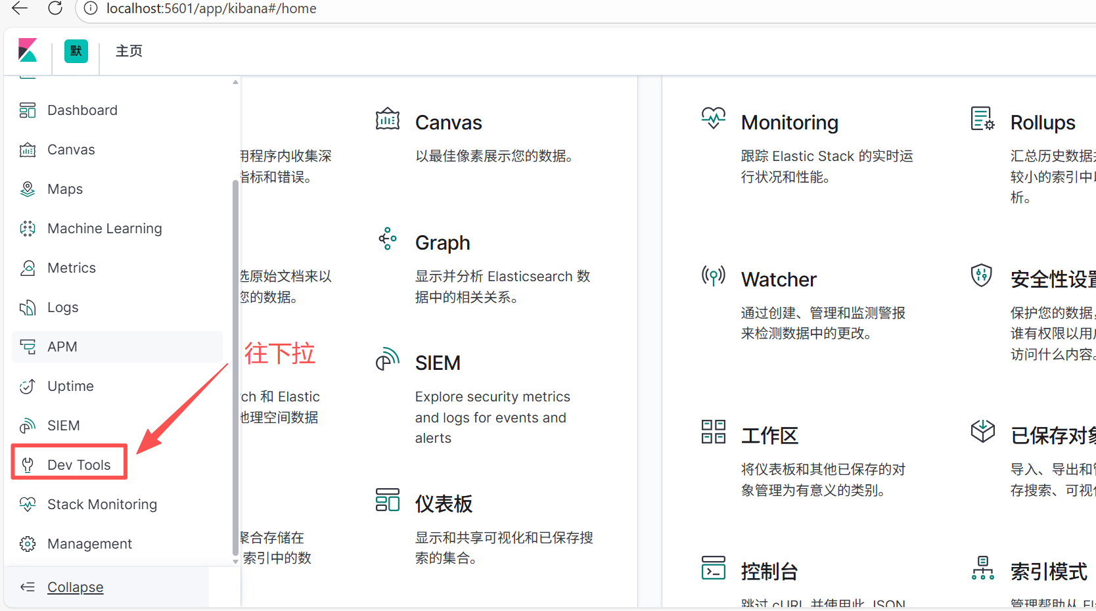Click the SIEM icon in sidebar
The height and width of the screenshot is (611, 1096).
tap(28, 426)
